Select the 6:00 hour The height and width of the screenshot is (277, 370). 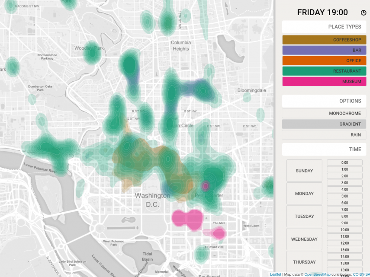click(344, 203)
